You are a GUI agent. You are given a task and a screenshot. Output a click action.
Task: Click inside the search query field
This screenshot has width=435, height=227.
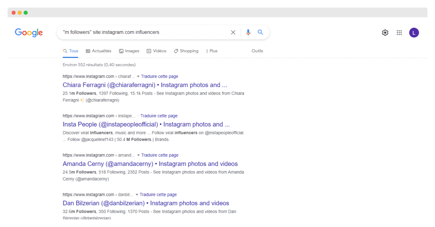[144, 32]
